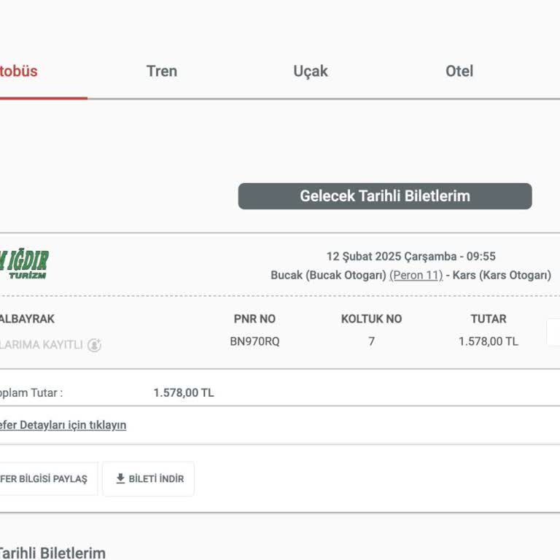Open the Peron 11 link
Viewport: 560px width, 560px height.
[x=416, y=275]
